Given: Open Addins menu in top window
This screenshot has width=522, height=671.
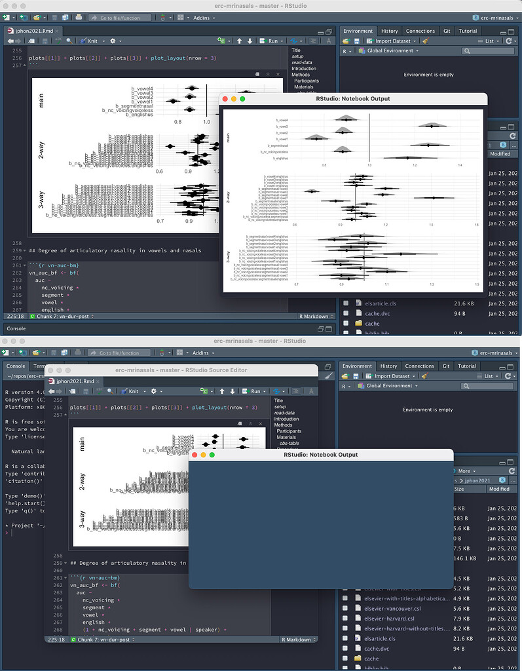Looking at the screenshot, I should [204, 18].
